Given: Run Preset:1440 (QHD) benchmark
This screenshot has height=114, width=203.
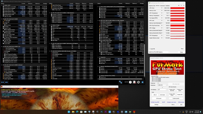Looking at the screenshot, I should tap(180, 90).
